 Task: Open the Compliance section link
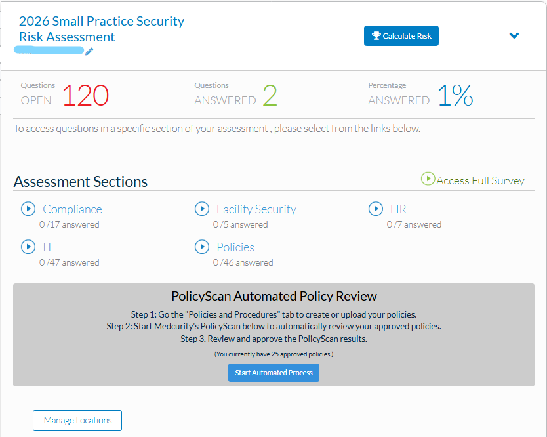[72, 209]
